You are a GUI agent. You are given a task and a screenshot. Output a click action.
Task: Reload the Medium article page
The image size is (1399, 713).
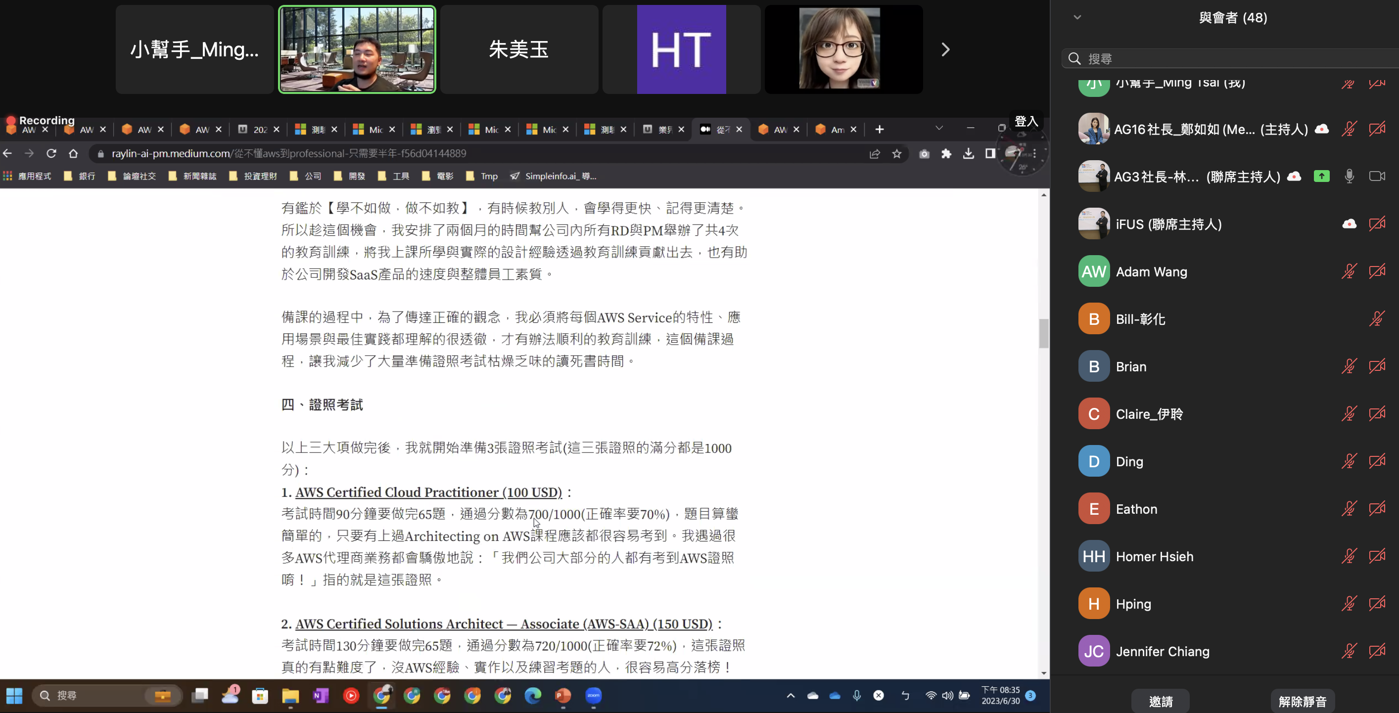(51, 154)
